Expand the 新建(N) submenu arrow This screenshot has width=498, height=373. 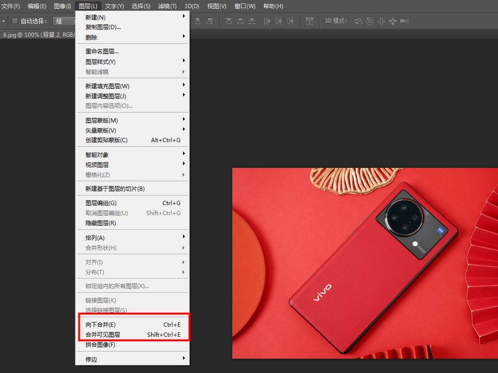pos(184,16)
